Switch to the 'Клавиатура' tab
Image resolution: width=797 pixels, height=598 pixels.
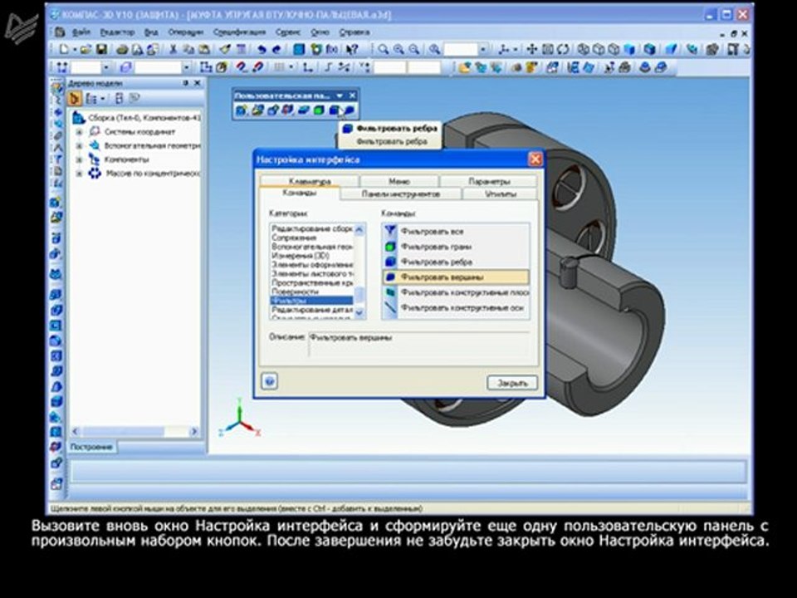tap(310, 181)
